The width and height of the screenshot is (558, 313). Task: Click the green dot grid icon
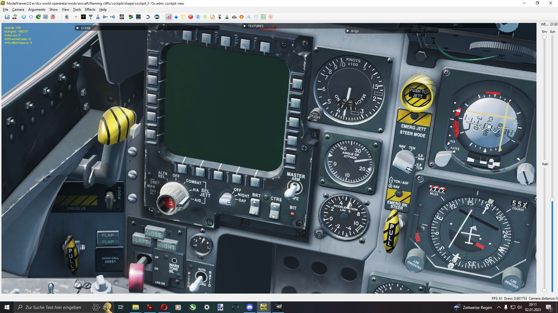coord(263,17)
